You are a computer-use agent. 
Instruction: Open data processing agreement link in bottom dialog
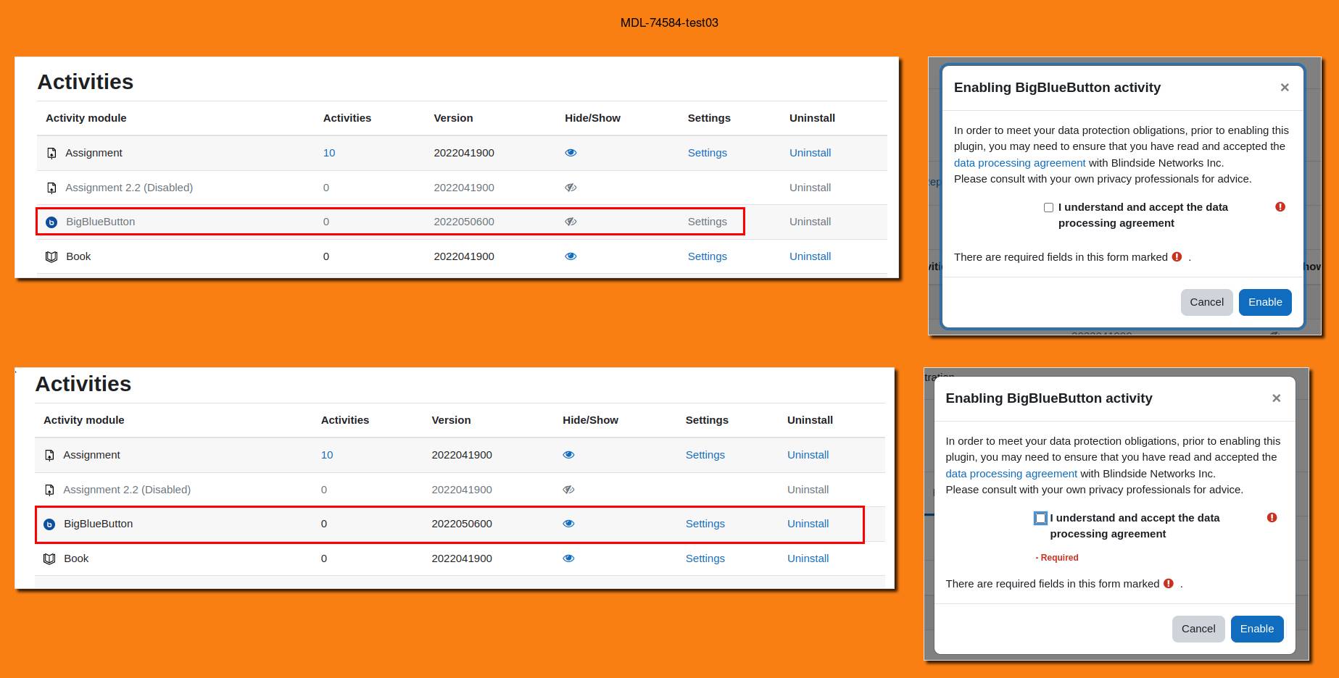[1011, 474]
